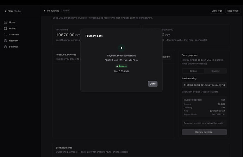The height and width of the screenshot is (157, 243).
Task: Click the Amount value 30 CKB
Action: click(x=221, y=104)
